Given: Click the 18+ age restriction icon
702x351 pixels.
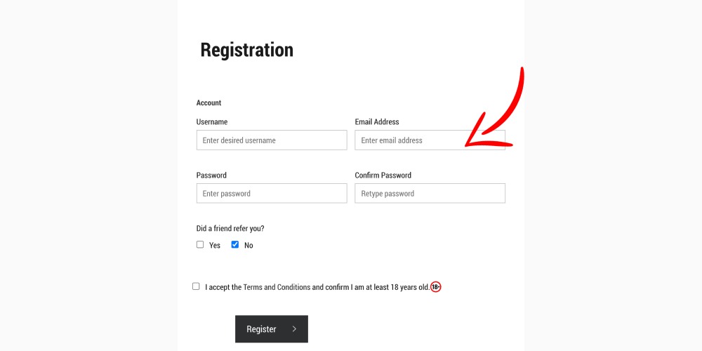Looking at the screenshot, I should 436,287.
